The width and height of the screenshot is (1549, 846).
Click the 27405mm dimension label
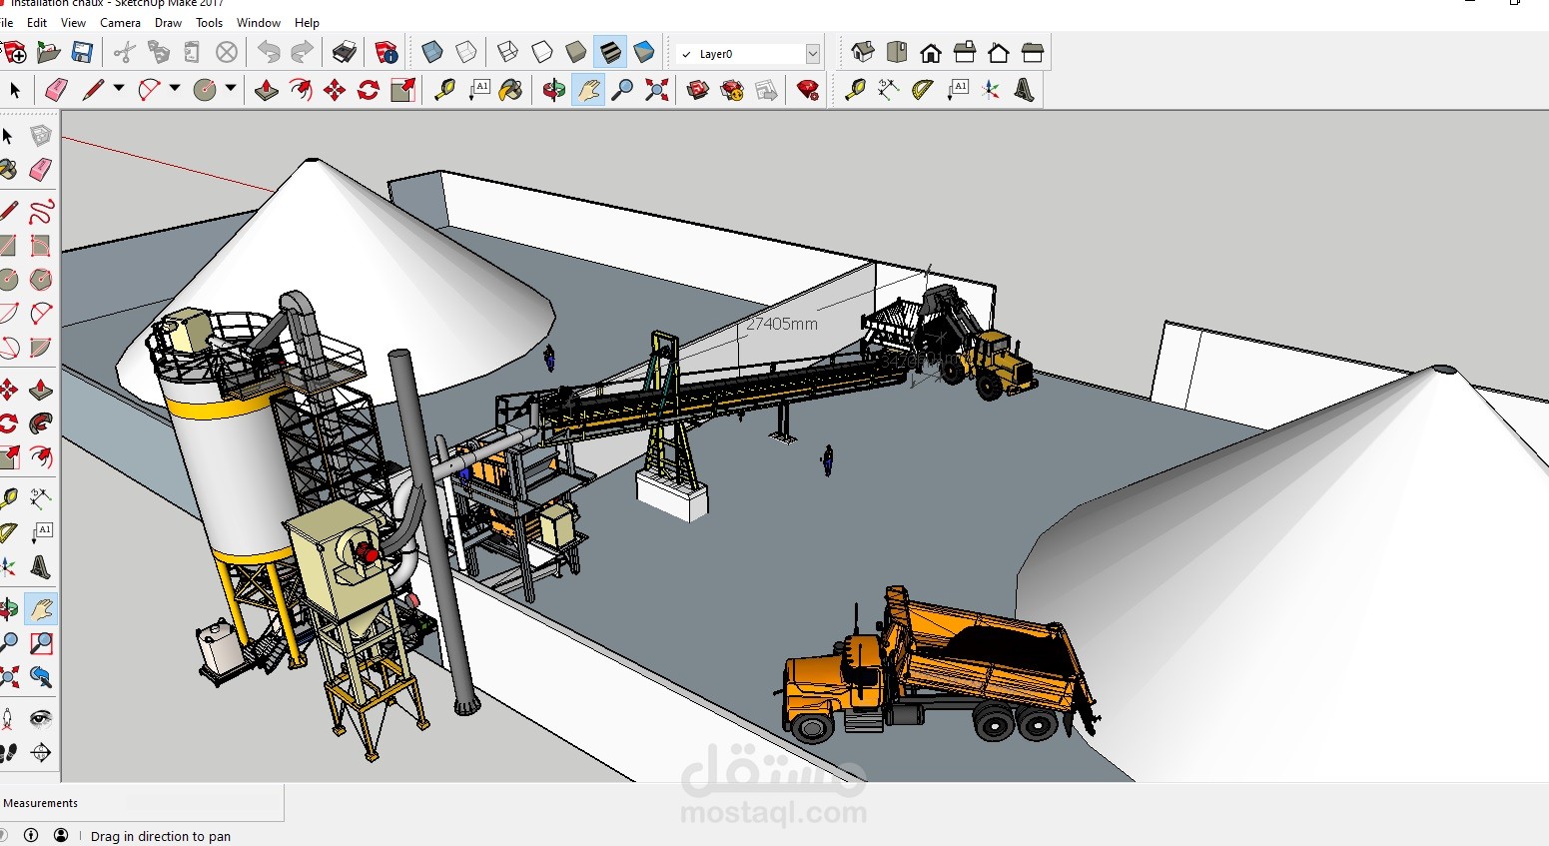(x=782, y=324)
